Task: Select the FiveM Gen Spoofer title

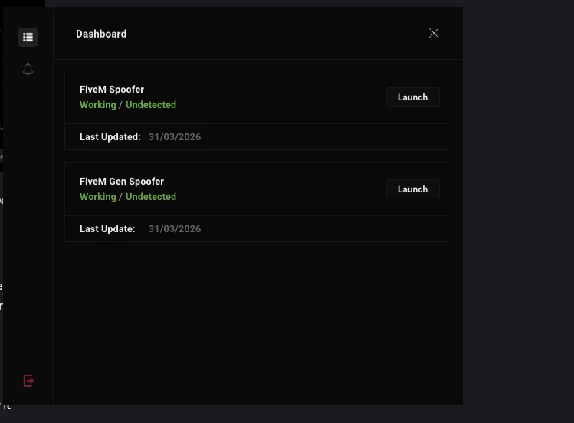Action: 122,182
